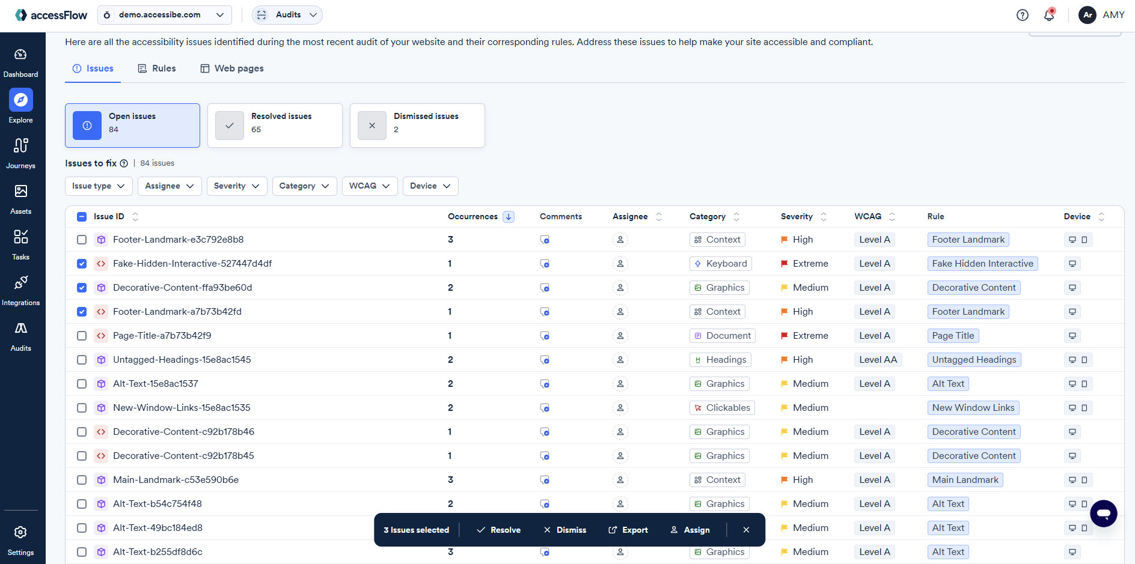Image resolution: width=1135 pixels, height=564 pixels.
Task: Open comments for Alt-Text-b54c754f48
Action: 545,504
